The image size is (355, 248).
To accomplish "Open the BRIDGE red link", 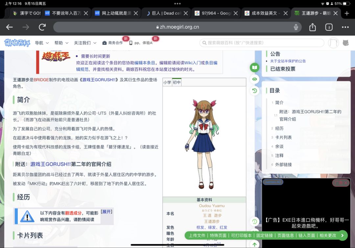I will click(41, 80).
